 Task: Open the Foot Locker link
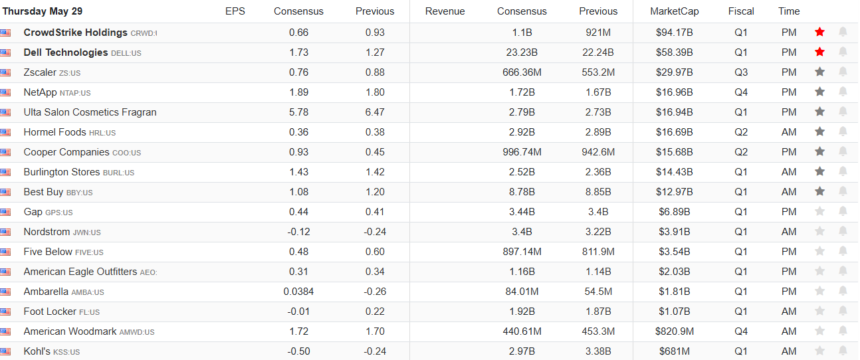coord(50,312)
